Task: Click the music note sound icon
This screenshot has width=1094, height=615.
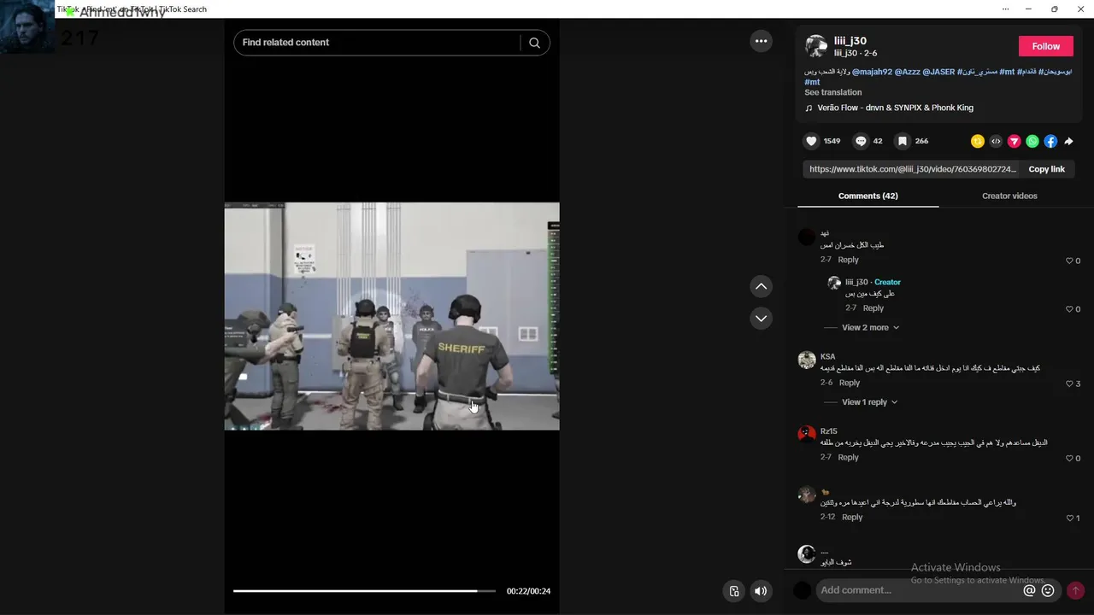Action: pos(809,108)
